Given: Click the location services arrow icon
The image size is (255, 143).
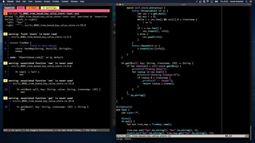Looking at the screenshot, I should tap(196, 2).
